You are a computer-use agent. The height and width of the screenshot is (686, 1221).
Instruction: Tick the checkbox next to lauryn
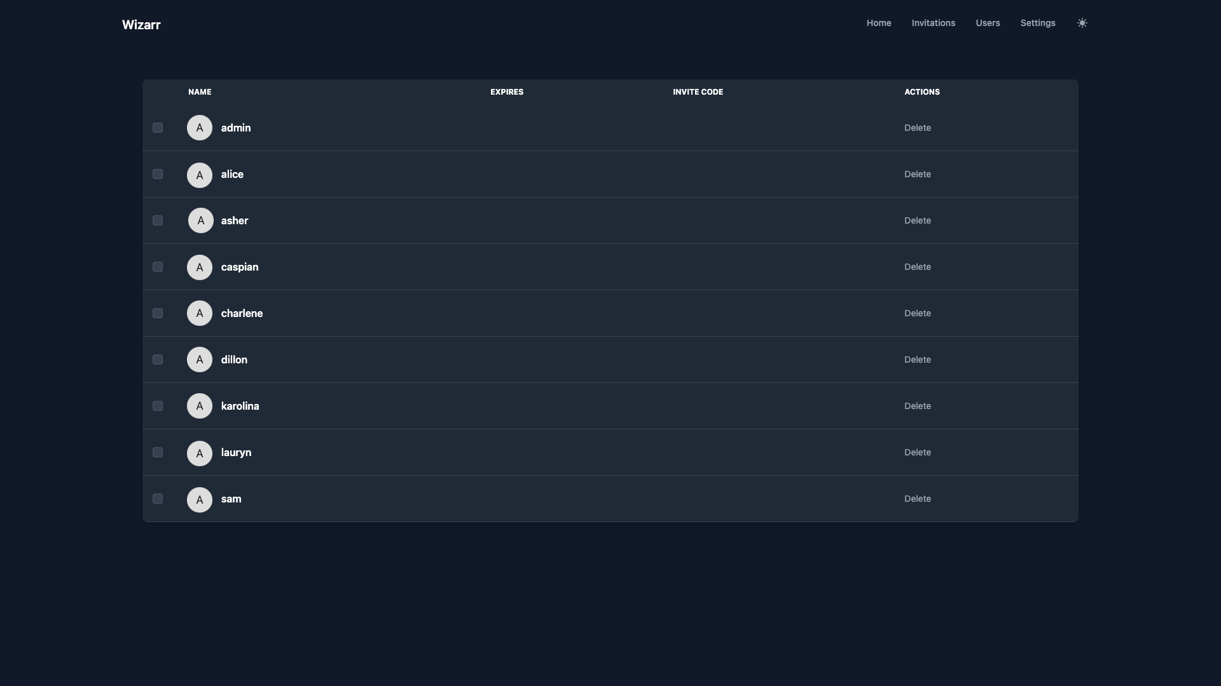(158, 452)
